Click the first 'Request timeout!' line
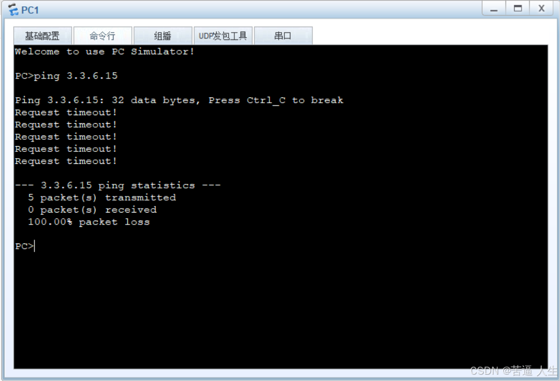Screen dimensions: 560x381 [66, 112]
